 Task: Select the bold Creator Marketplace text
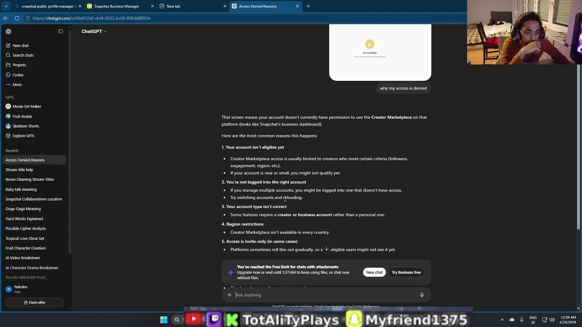(x=391, y=117)
